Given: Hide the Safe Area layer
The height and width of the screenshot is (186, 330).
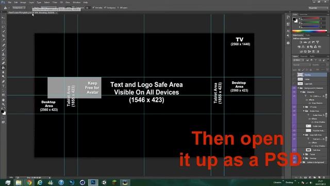Looking at the screenshot, I should (x=294, y=150).
